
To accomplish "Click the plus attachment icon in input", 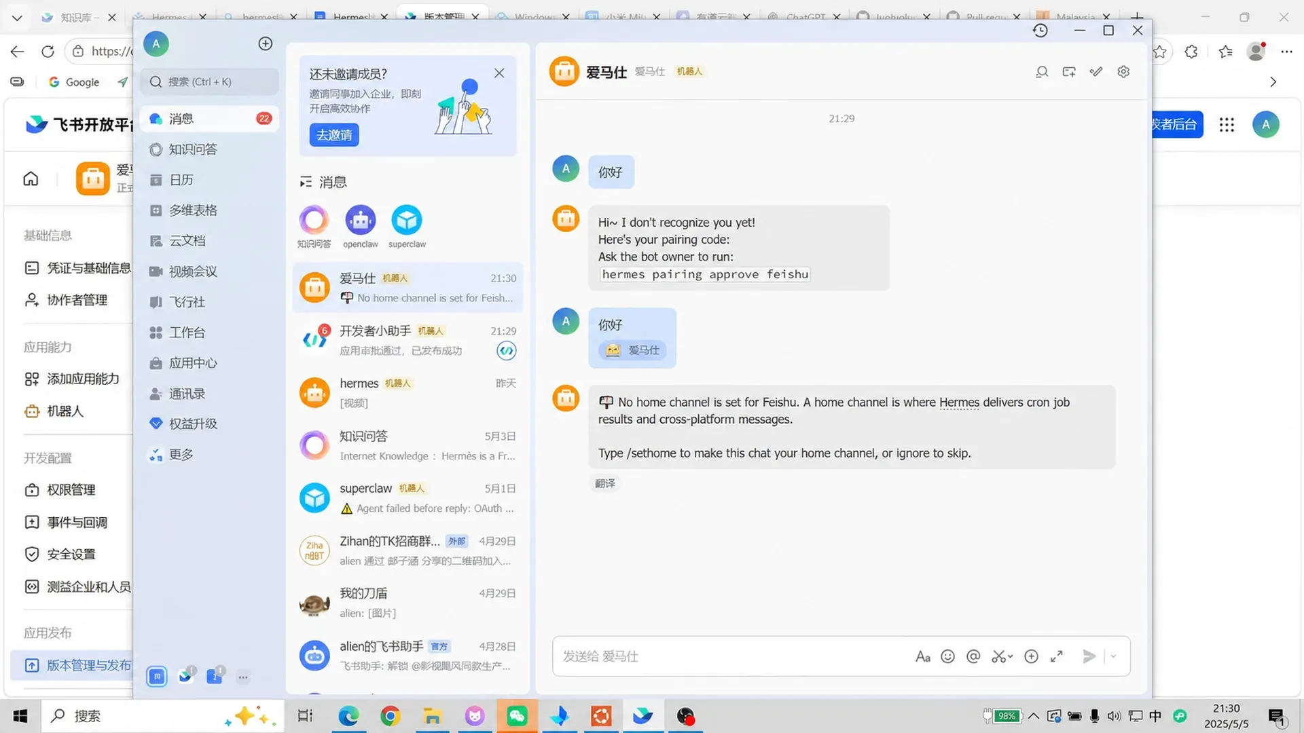I will 1031,656.
